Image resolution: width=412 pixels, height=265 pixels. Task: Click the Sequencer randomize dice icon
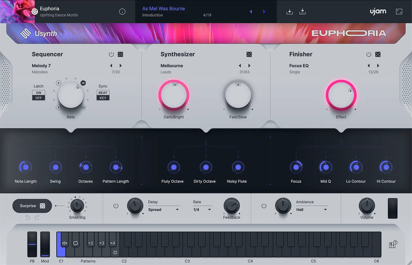[x=121, y=54]
